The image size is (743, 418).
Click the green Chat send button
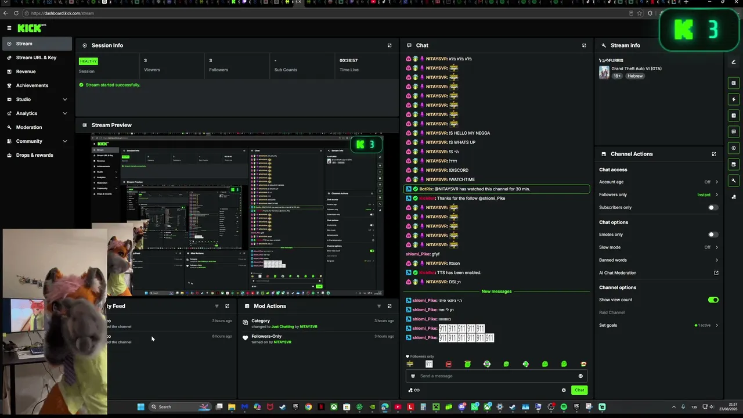[x=579, y=390]
